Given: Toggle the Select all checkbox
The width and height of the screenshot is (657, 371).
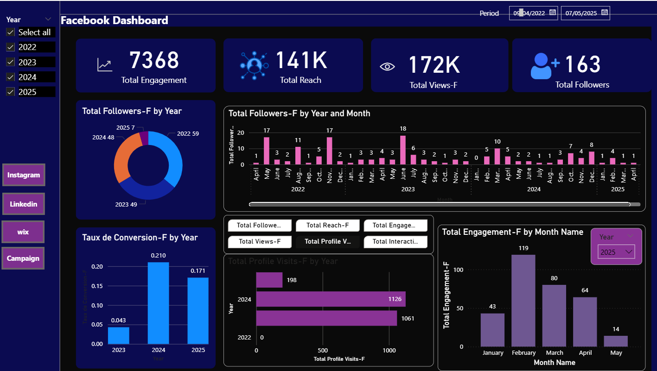Looking at the screenshot, I should (11, 32).
